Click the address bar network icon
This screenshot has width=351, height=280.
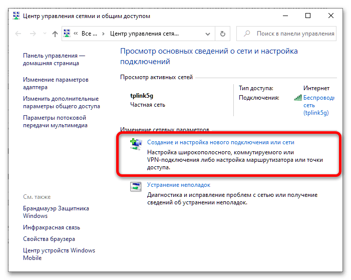[67, 34]
